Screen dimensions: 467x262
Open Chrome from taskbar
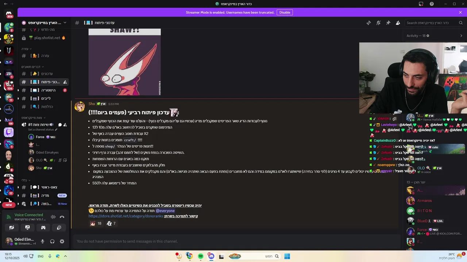[189, 256]
